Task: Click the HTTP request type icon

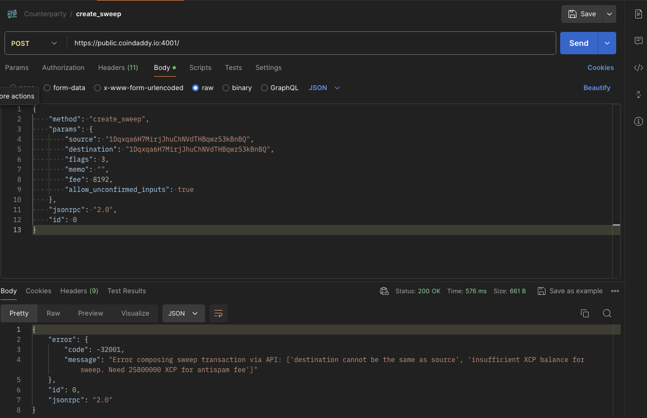Action: point(12,14)
